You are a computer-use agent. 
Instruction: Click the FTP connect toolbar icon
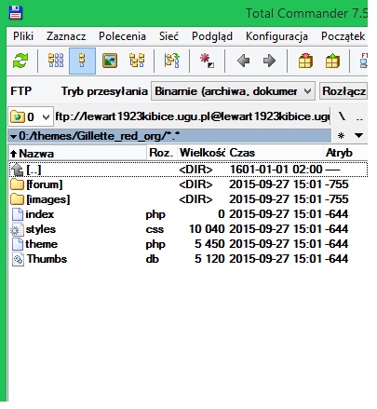(x=364, y=61)
